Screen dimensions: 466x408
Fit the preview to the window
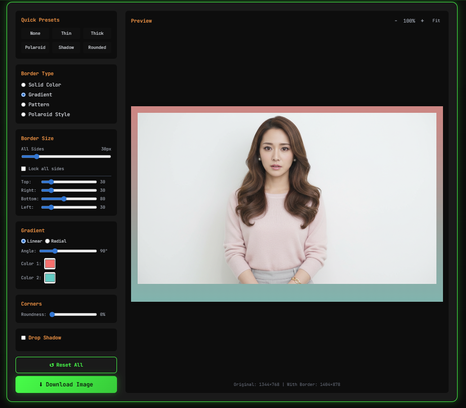(436, 20)
